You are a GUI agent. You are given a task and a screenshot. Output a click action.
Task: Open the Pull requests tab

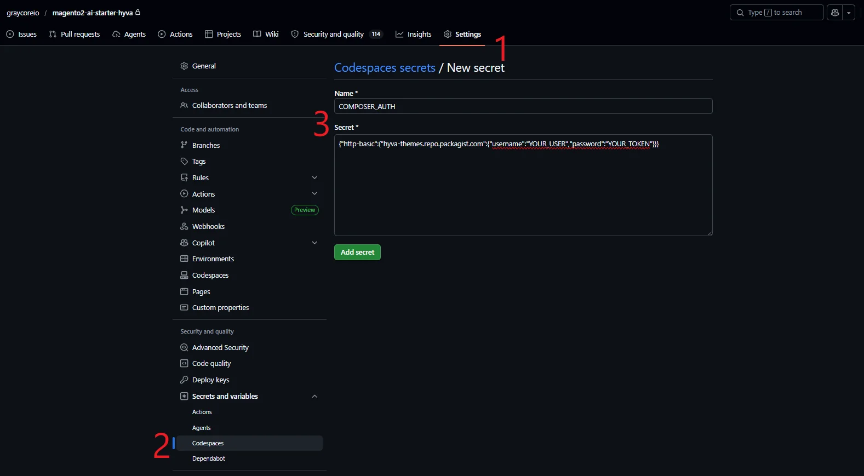pyautogui.click(x=75, y=34)
